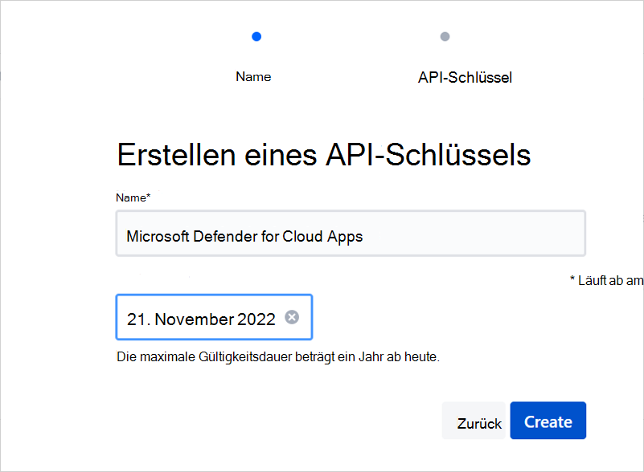Viewport: 644px width, 472px height.
Task: Clear the expiration date using the X icon
Action: (x=293, y=317)
